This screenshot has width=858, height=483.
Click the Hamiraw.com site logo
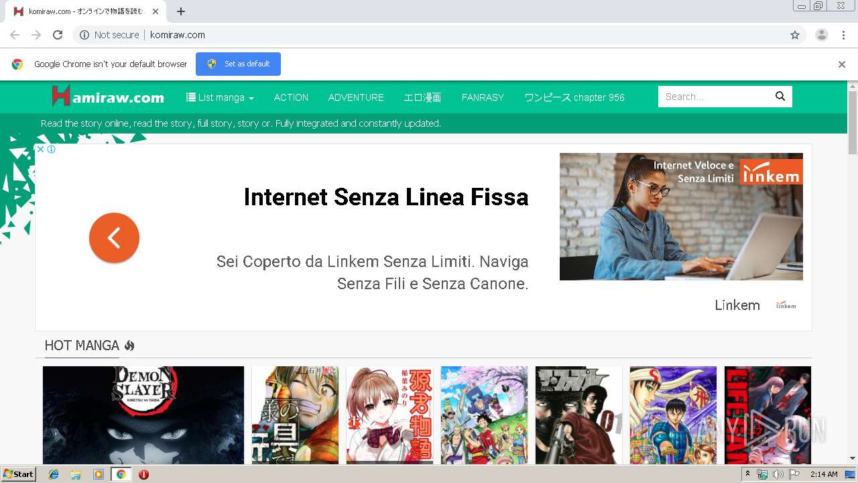click(108, 97)
